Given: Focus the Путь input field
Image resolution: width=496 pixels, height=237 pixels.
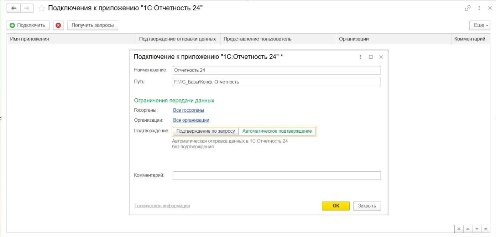Looking at the screenshot, I should tap(277, 82).
